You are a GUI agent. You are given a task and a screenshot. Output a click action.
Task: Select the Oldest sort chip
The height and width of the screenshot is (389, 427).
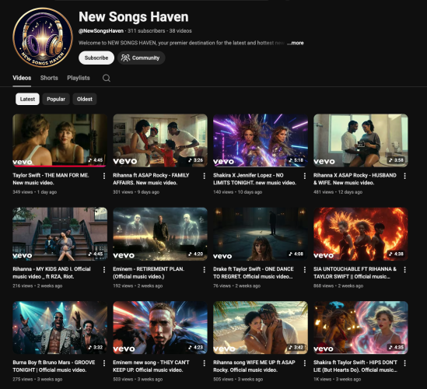coord(85,99)
